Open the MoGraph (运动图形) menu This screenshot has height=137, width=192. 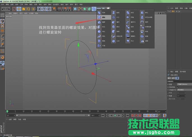pyautogui.click(x=56, y=4)
